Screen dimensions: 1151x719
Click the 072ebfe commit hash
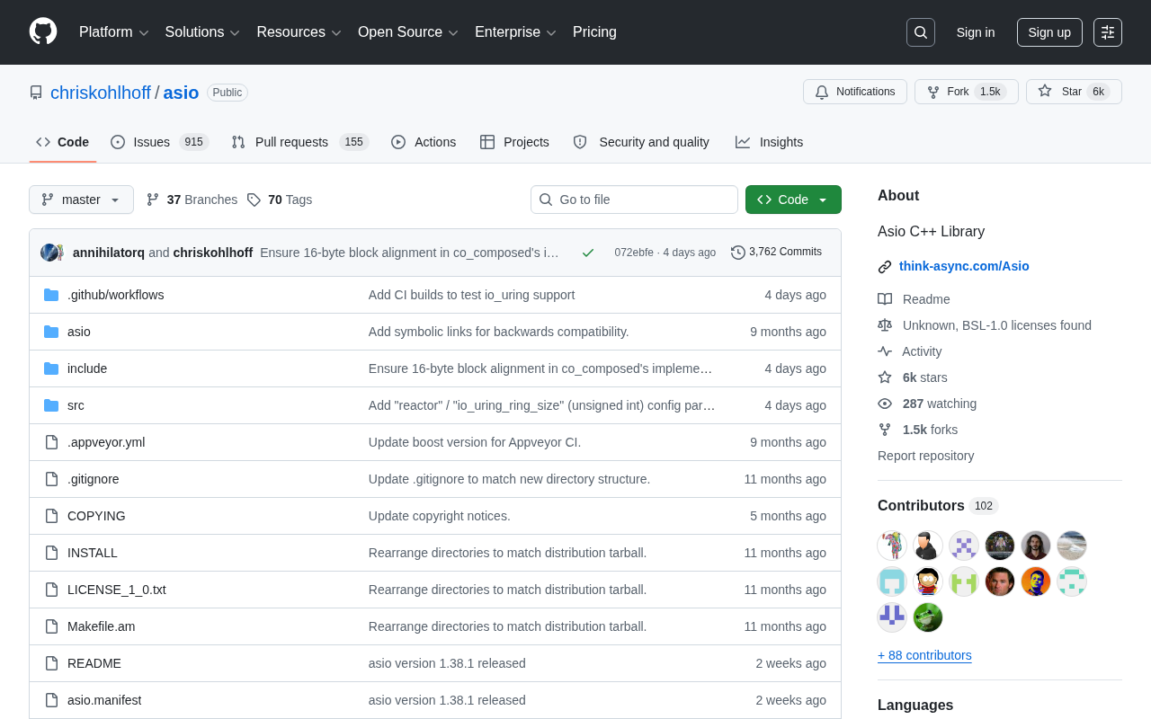634,253
